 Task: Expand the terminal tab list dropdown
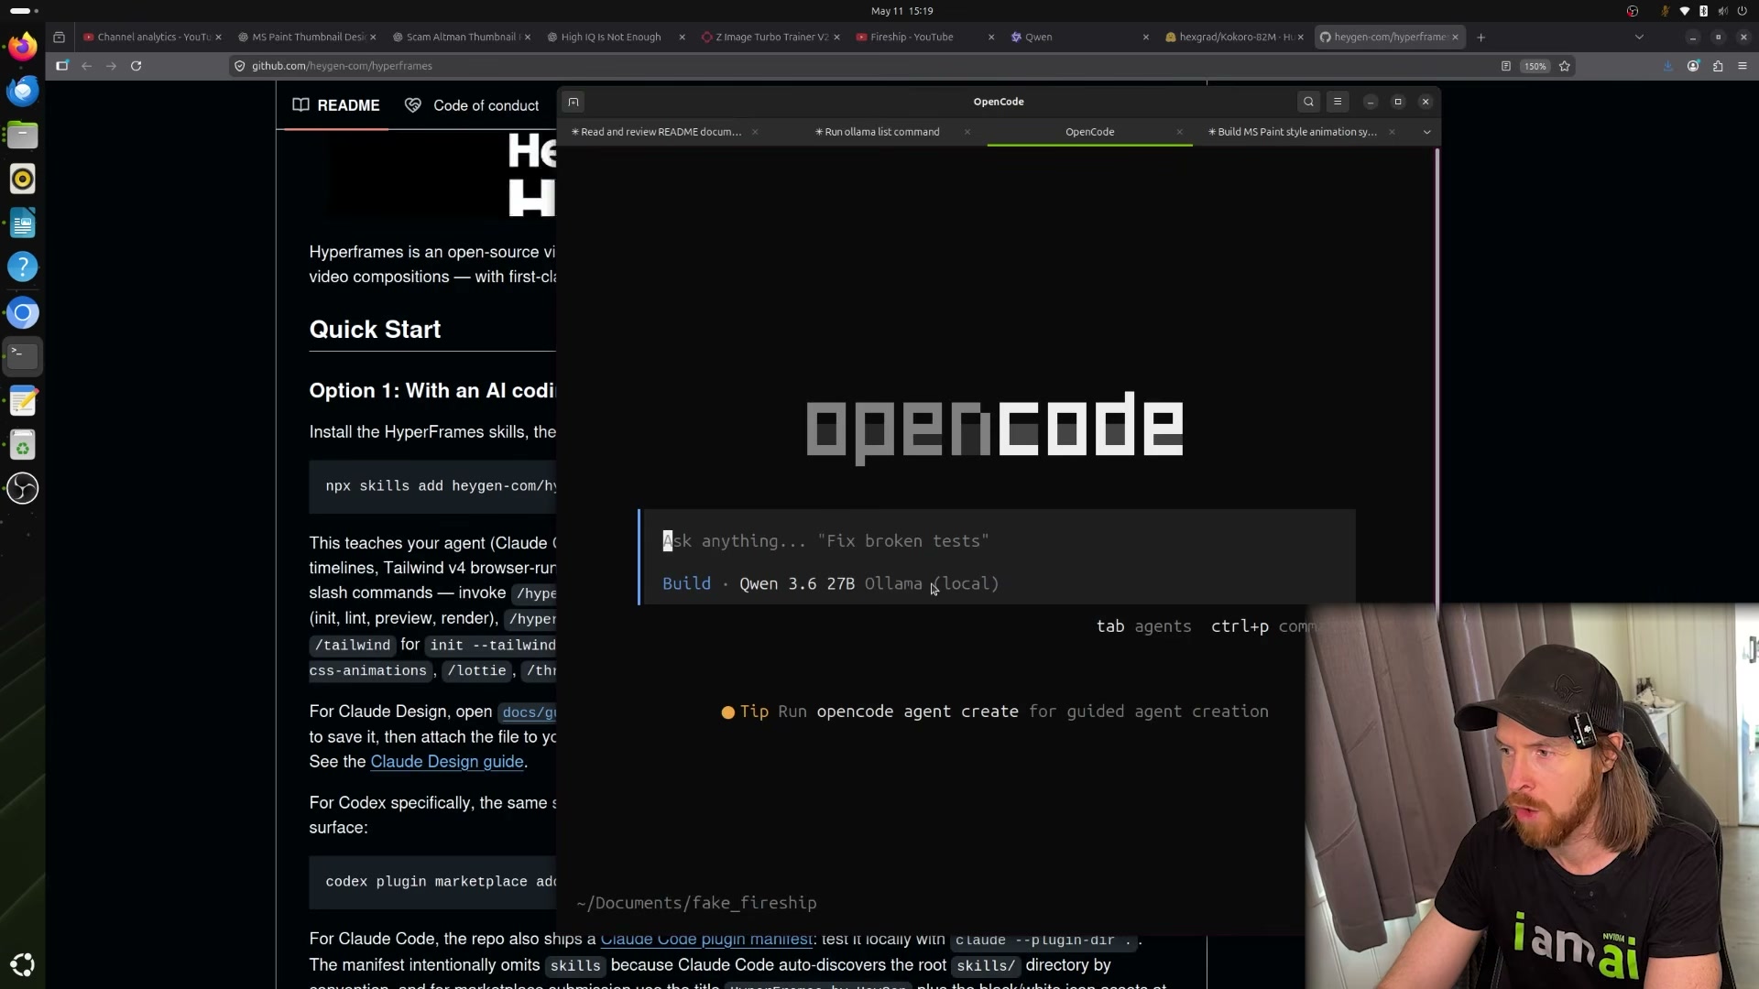[1426, 132]
